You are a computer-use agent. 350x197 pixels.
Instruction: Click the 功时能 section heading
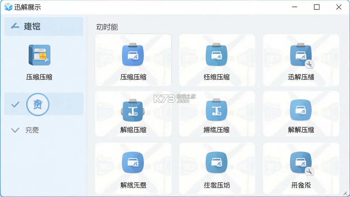[107, 27]
